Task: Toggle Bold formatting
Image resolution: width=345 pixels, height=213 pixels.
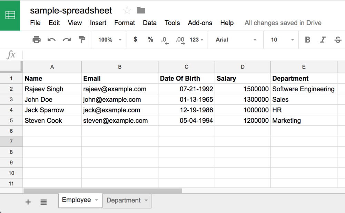Action: point(308,40)
